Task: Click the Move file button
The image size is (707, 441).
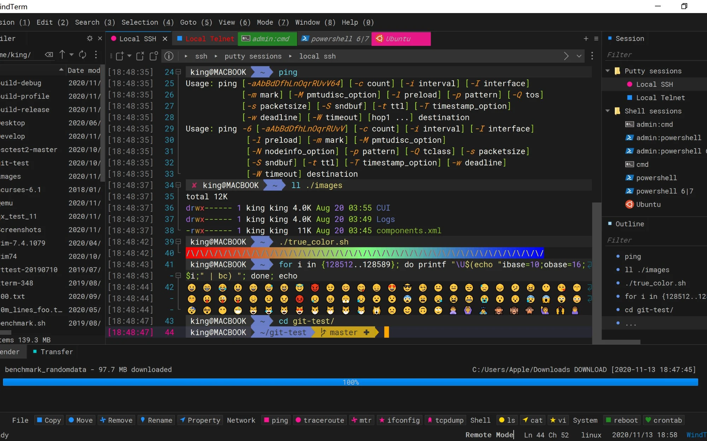Action: coord(81,420)
